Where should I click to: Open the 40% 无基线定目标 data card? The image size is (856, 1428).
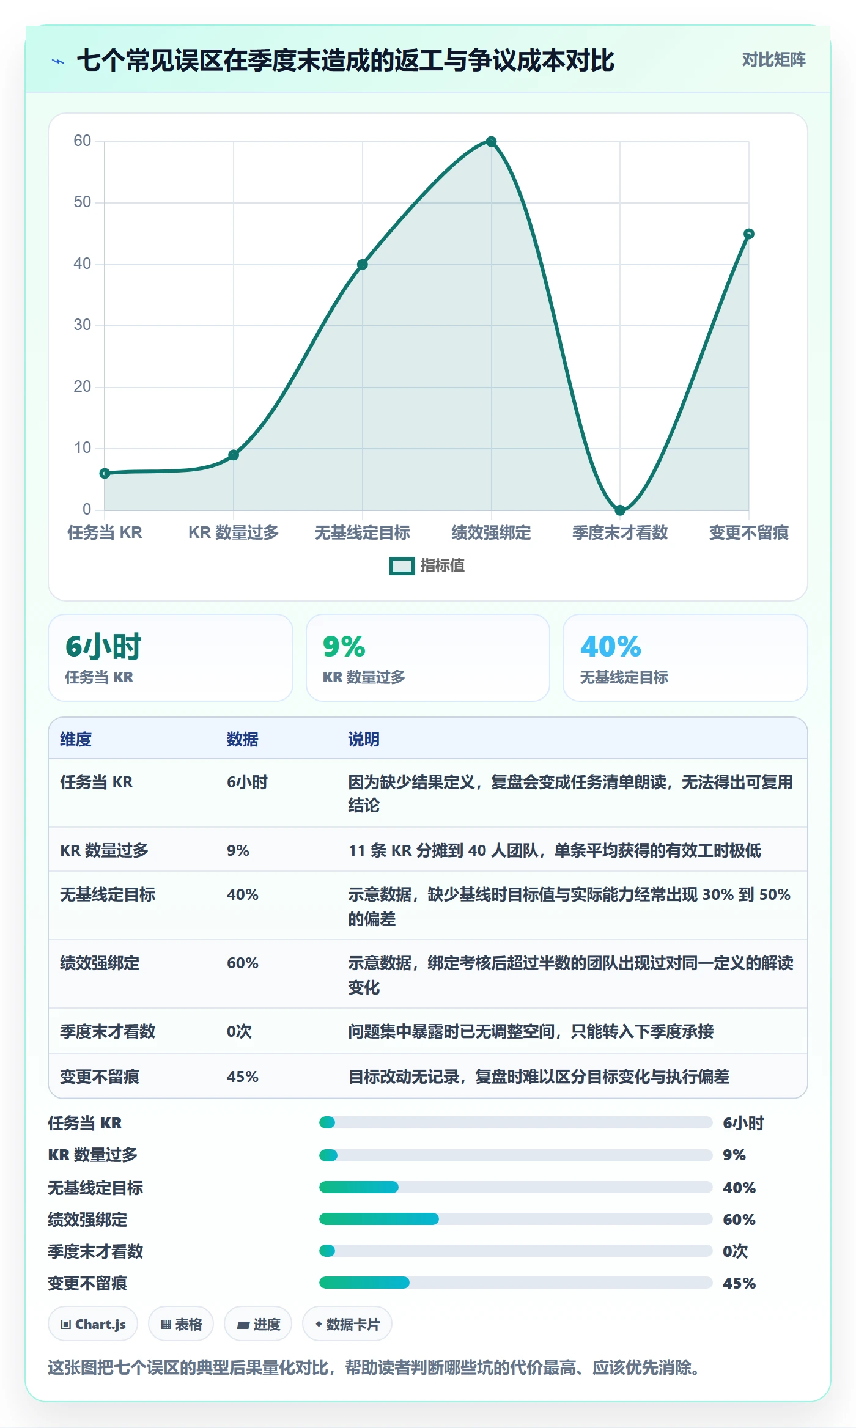coord(685,658)
